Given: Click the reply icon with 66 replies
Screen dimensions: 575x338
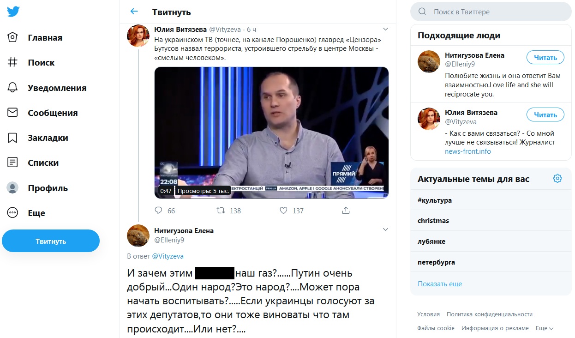Looking at the screenshot, I should (x=158, y=210).
